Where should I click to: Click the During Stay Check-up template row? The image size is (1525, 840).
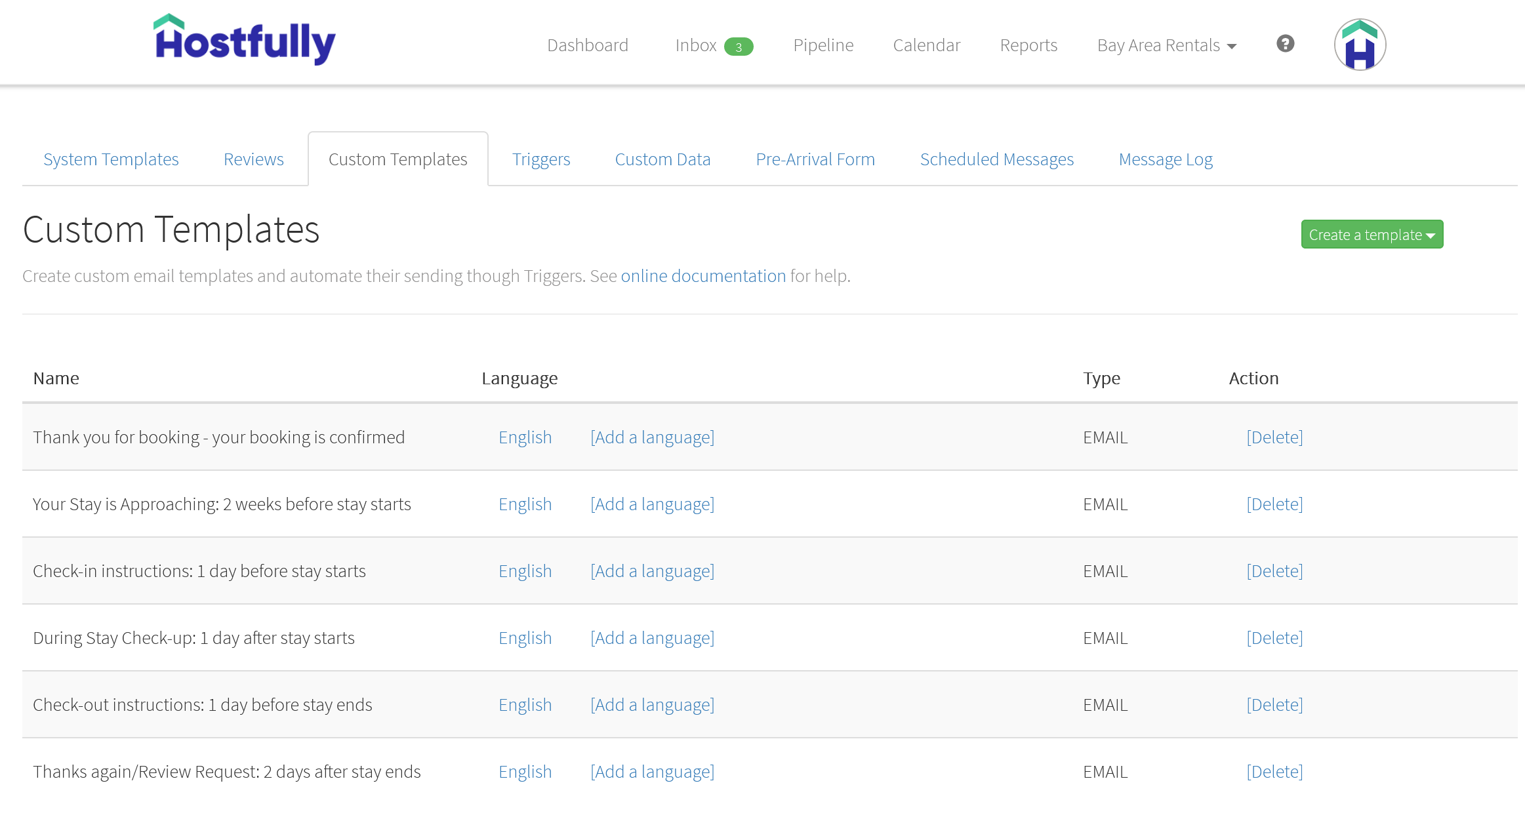coord(193,637)
